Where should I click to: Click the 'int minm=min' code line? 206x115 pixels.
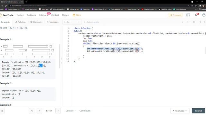115,51
